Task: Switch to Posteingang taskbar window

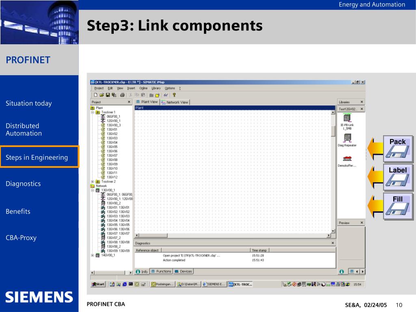Action: 162,284
